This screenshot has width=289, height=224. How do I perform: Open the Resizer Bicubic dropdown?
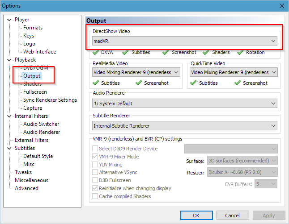(x=242, y=172)
